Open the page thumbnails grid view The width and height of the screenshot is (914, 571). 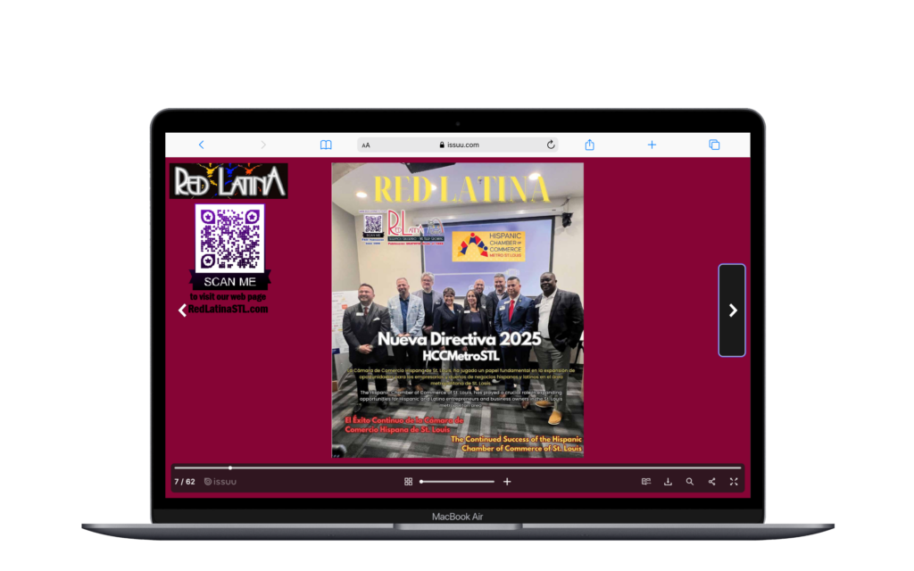coord(408,482)
